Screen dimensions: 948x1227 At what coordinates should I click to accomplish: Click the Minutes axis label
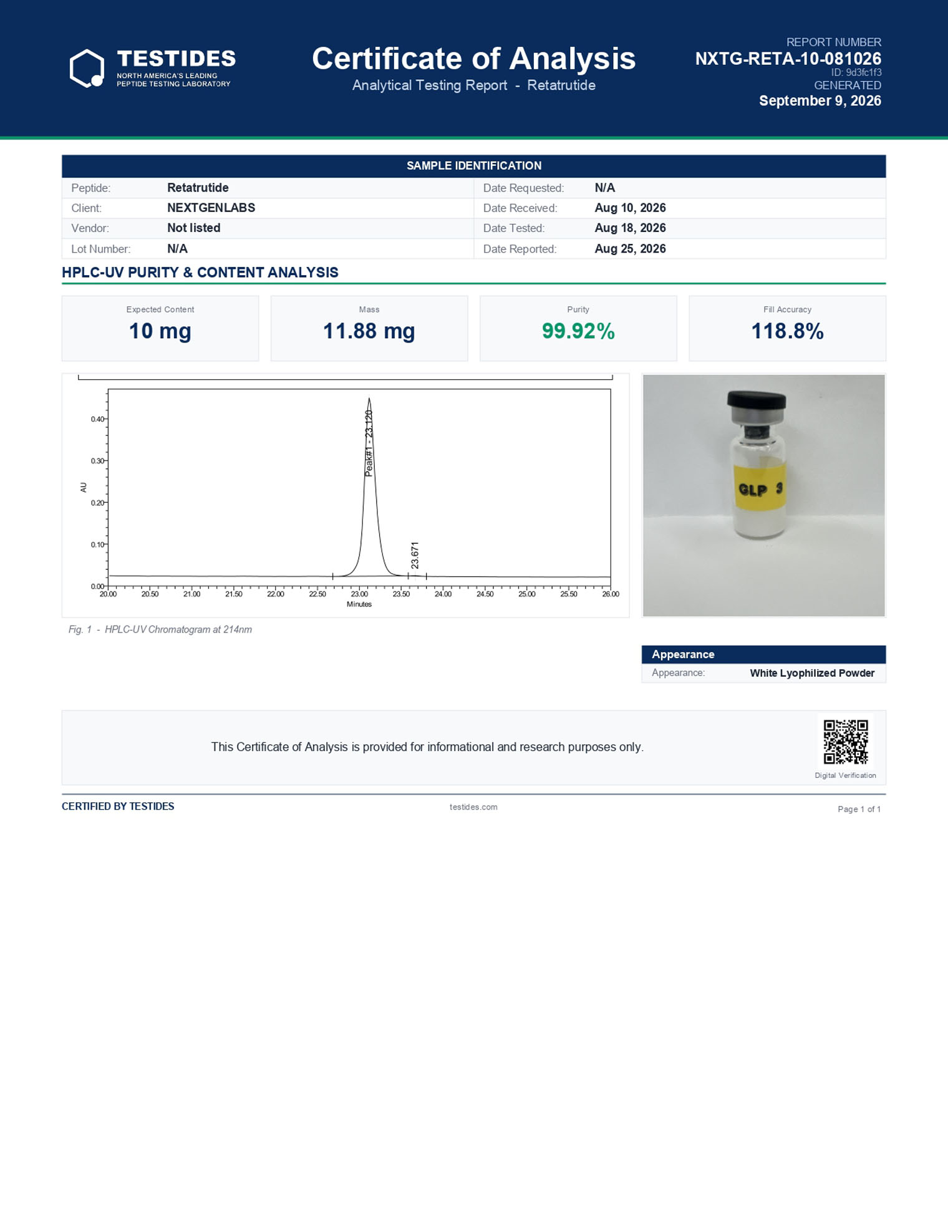coord(359,604)
